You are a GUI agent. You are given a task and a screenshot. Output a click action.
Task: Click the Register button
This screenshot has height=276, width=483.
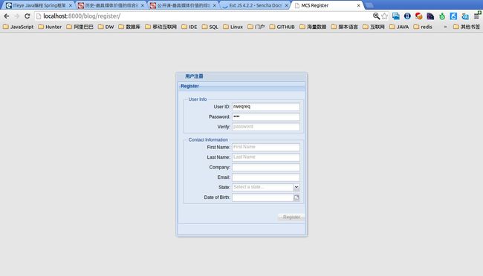(291, 217)
